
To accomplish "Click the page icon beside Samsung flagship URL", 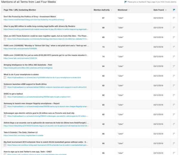I will (5, 107).
